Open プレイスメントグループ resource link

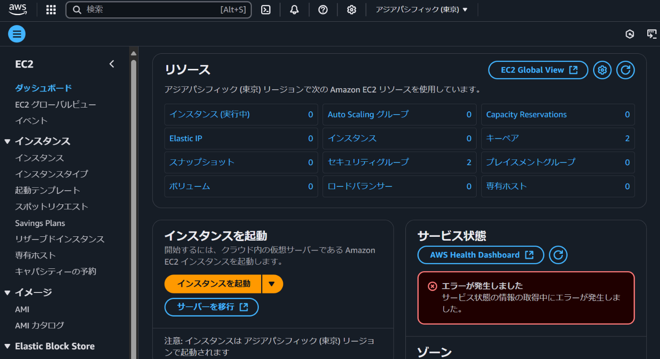[x=531, y=162]
